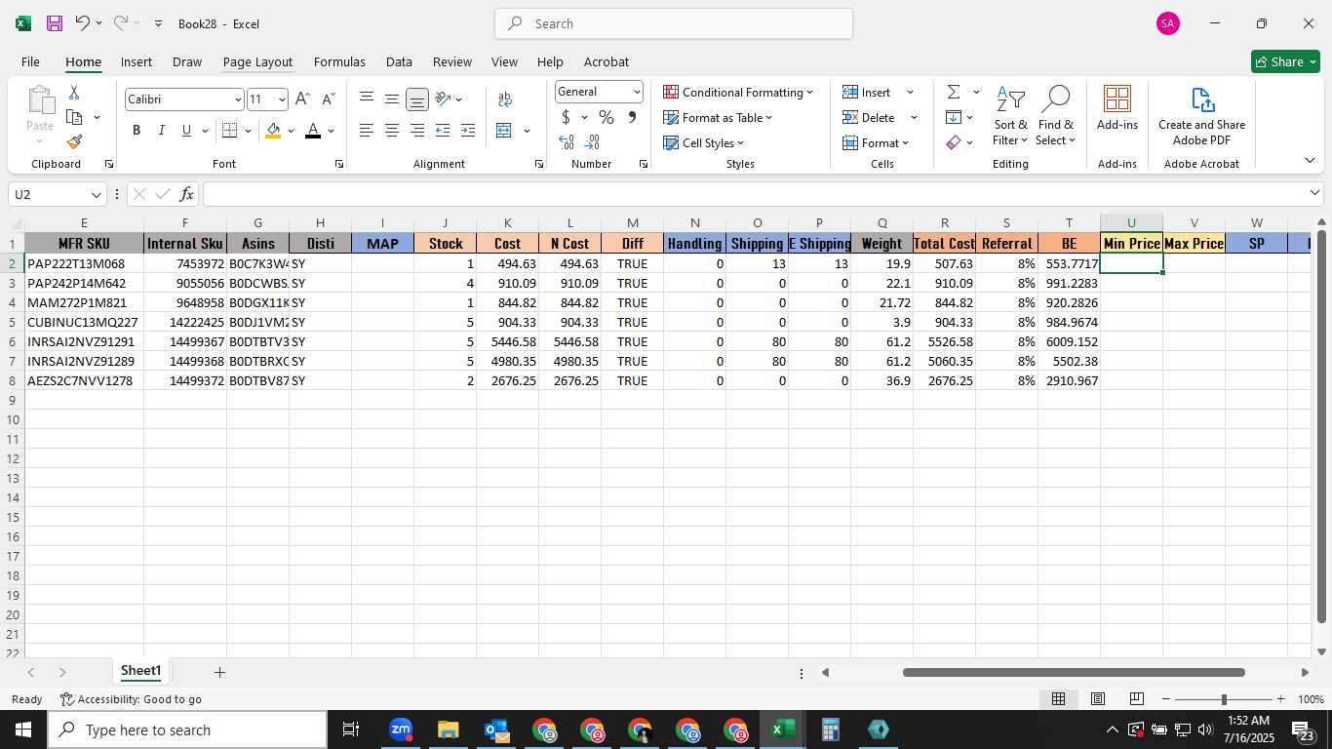1332x749 pixels.
Task: Toggle Middle Align vertical alignment
Action: [x=392, y=99]
